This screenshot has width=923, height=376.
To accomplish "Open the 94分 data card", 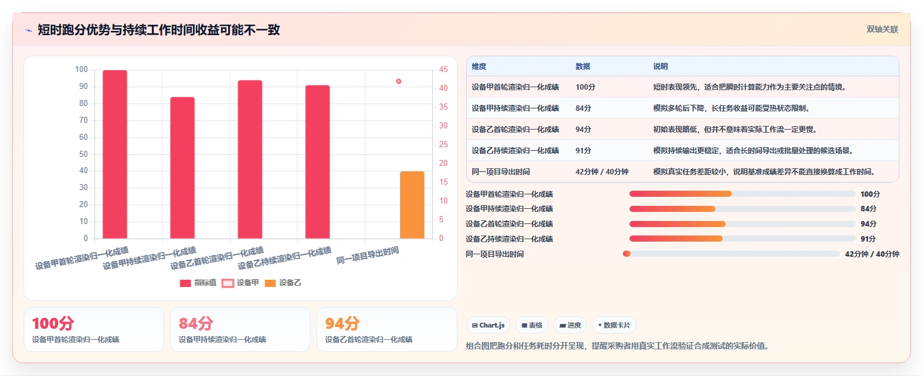I will 387,329.
